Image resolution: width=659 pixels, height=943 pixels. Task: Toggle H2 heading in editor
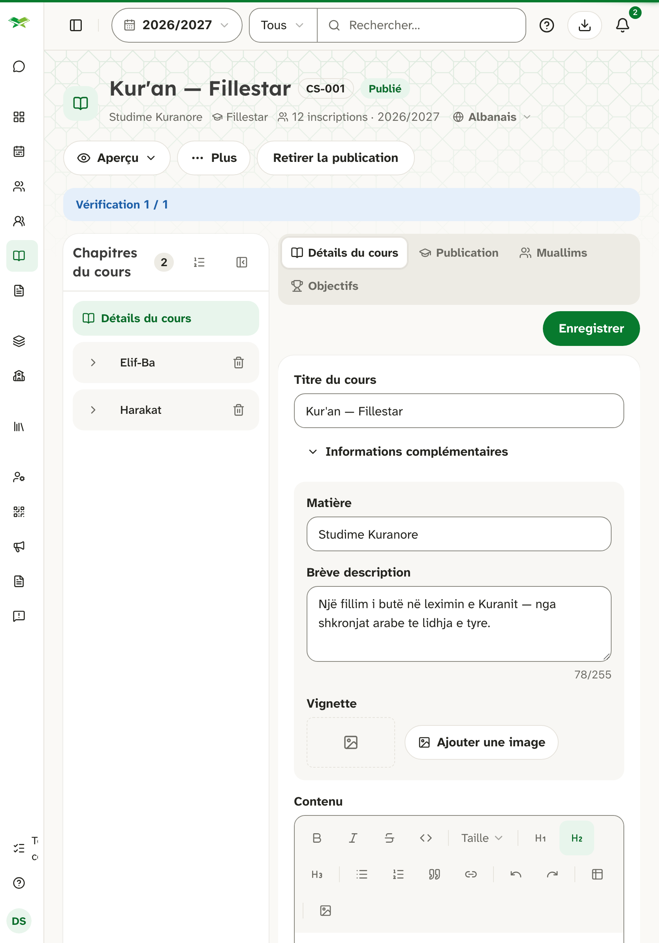click(x=577, y=838)
